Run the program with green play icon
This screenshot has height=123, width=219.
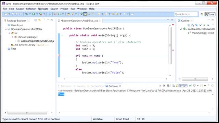point(34,14)
